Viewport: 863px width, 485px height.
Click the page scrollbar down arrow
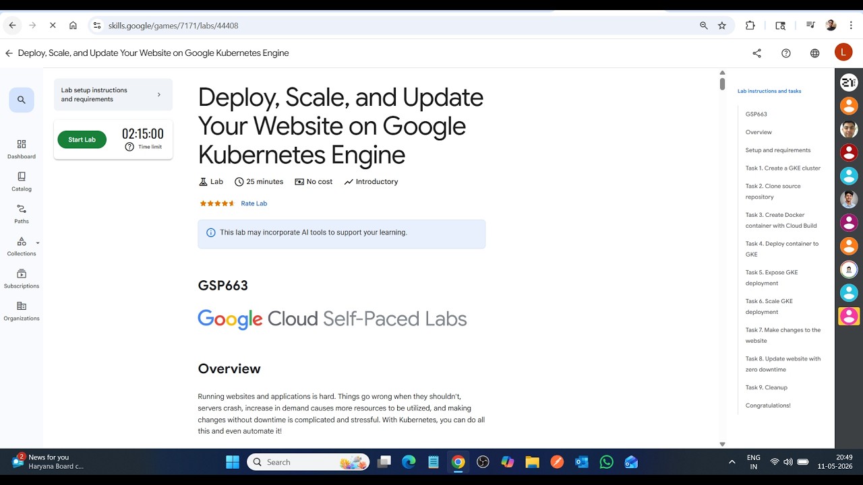pos(722,445)
